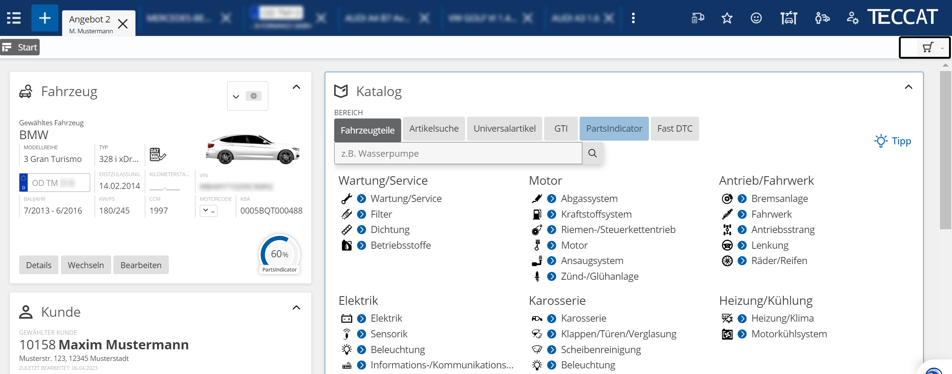Collapse the Fahrzeug panel
This screenshot has height=374, width=952.
[x=296, y=87]
